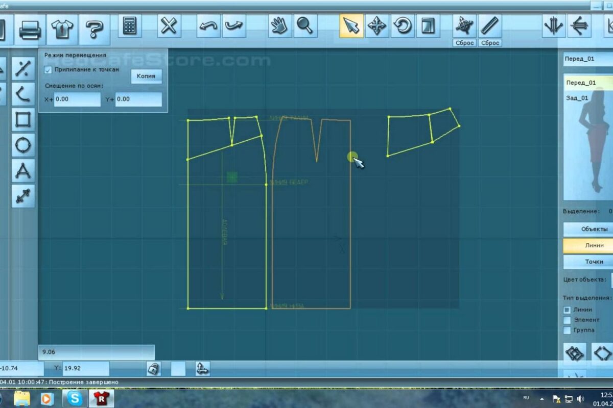The height and width of the screenshot is (408, 613).
Task: Enable the Группа selection type checkbox
Action: click(567, 330)
